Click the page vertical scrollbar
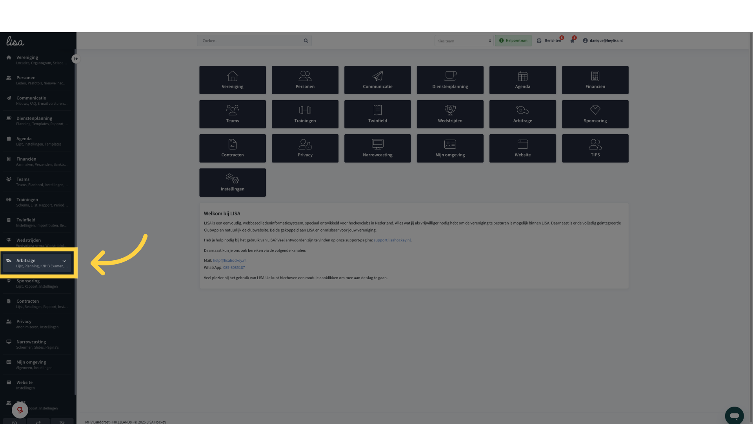Screen dimensions: 753x424 click(x=751, y=228)
